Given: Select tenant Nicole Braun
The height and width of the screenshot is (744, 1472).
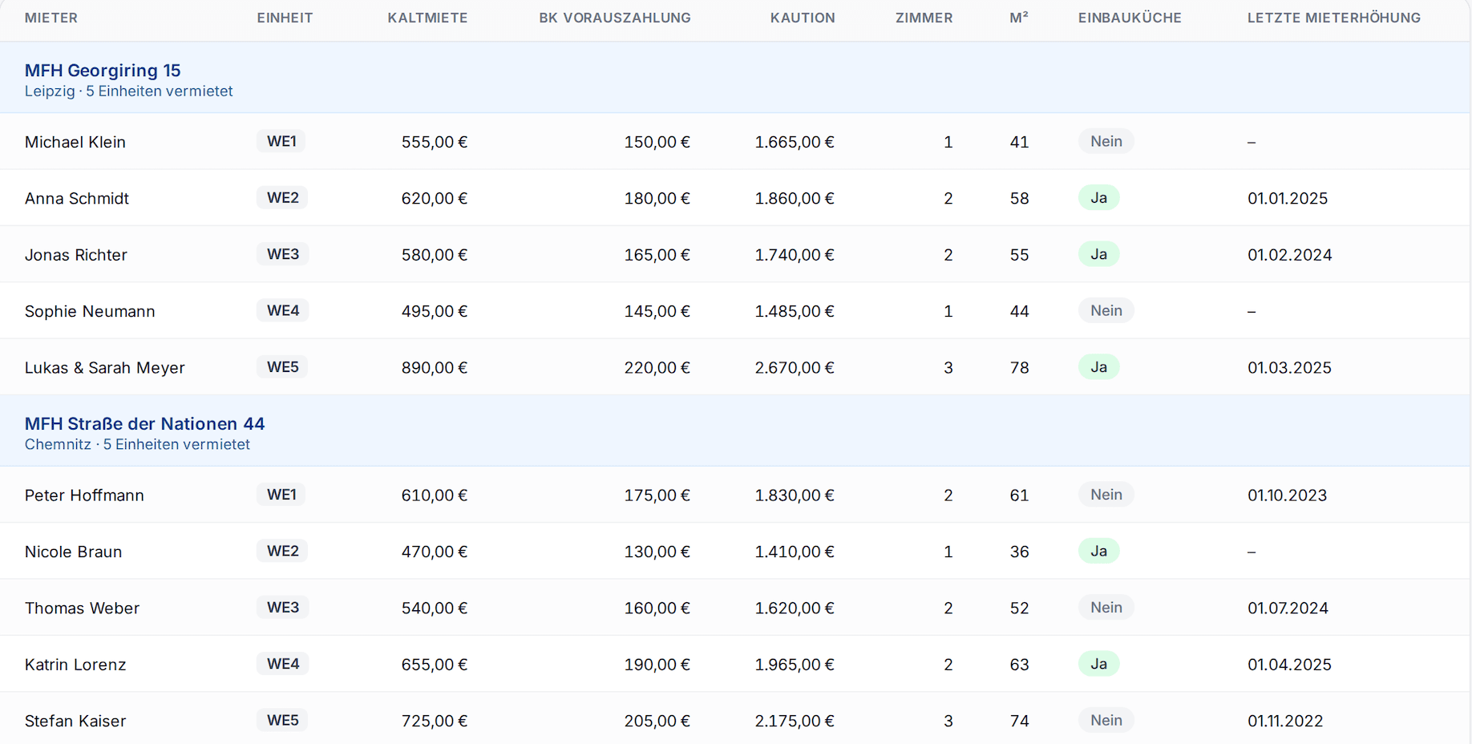Looking at the screenshot, I should [x=74, y=552].
